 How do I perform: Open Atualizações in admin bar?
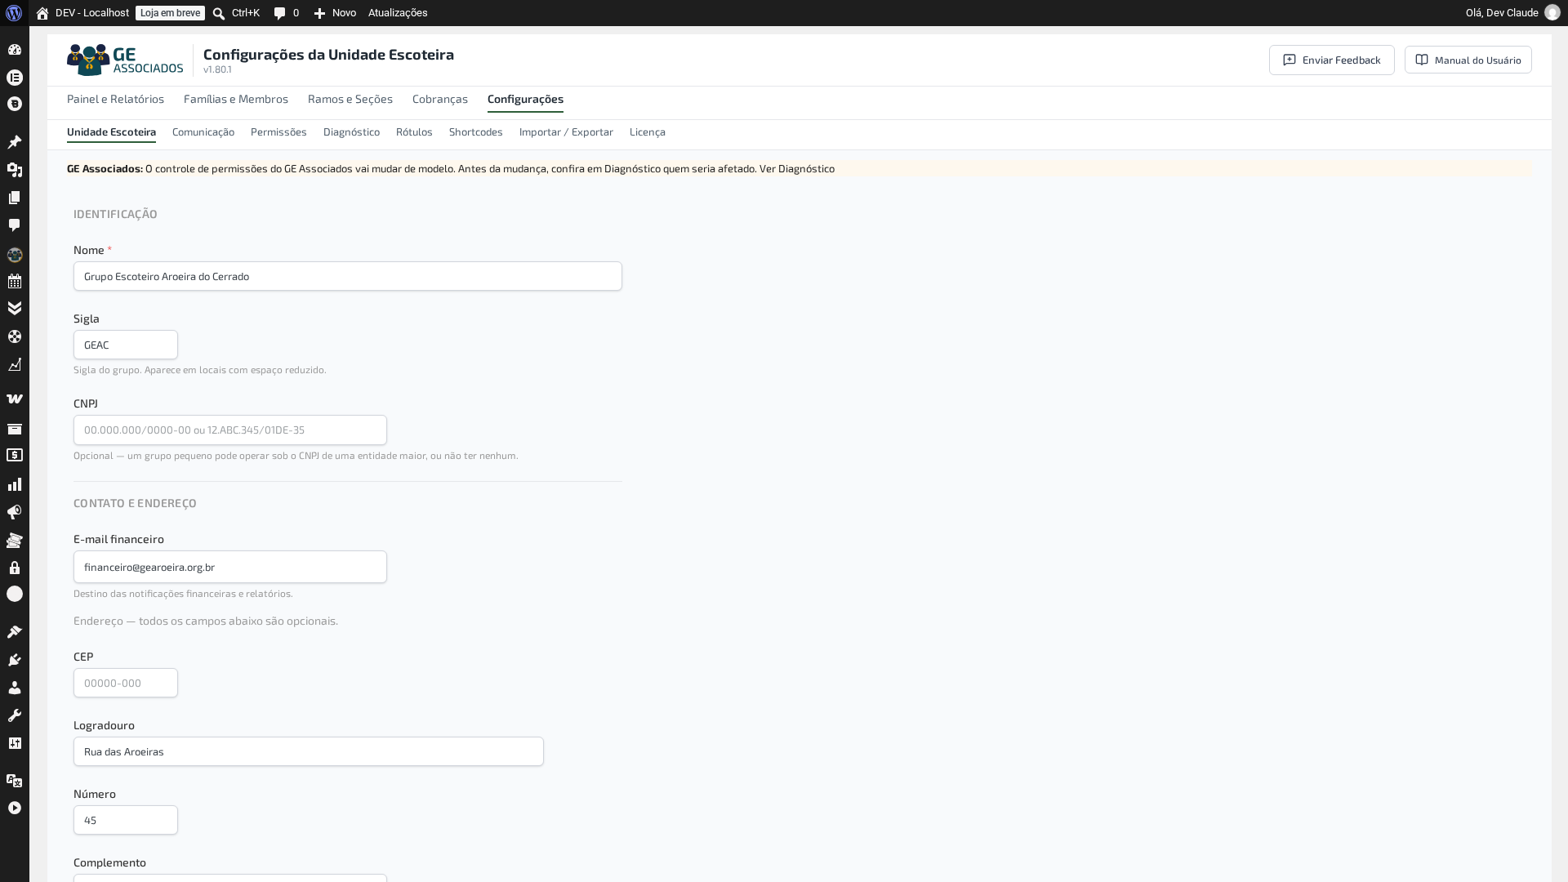click(398, 13)
